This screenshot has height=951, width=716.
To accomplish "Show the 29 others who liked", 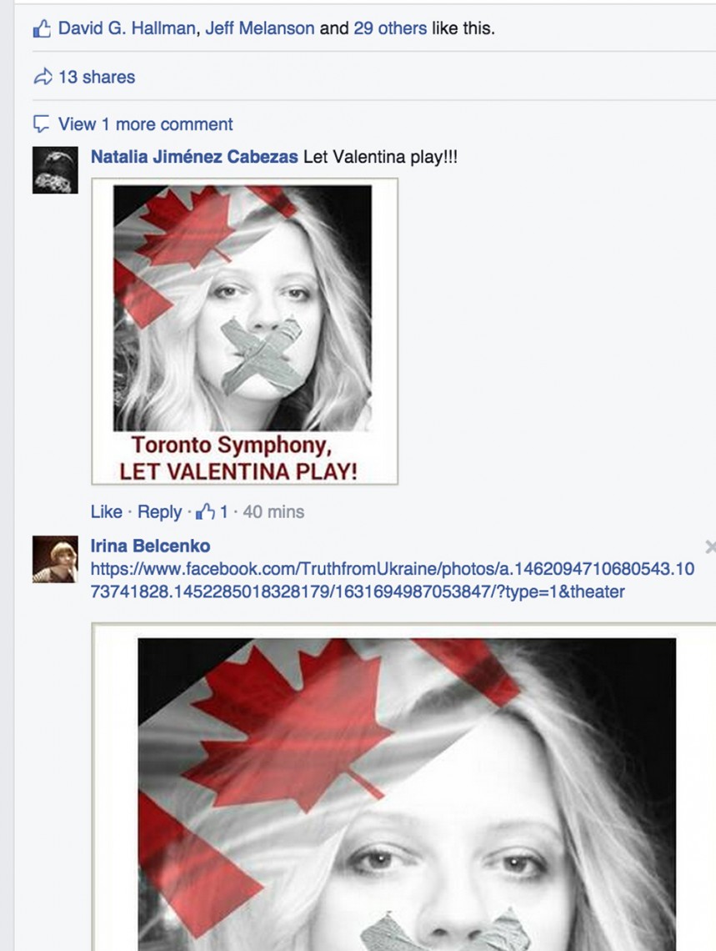I will [x=390, y=28].
